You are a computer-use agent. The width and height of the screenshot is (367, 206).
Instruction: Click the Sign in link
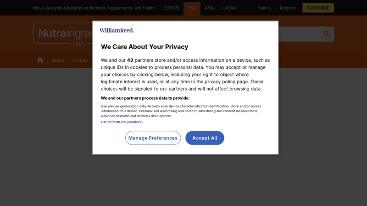point(264,8)
